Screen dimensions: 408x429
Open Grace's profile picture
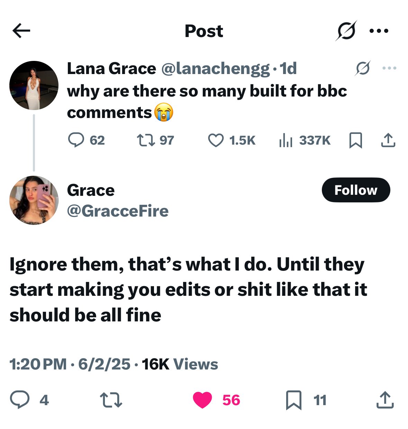pos(34,200)
